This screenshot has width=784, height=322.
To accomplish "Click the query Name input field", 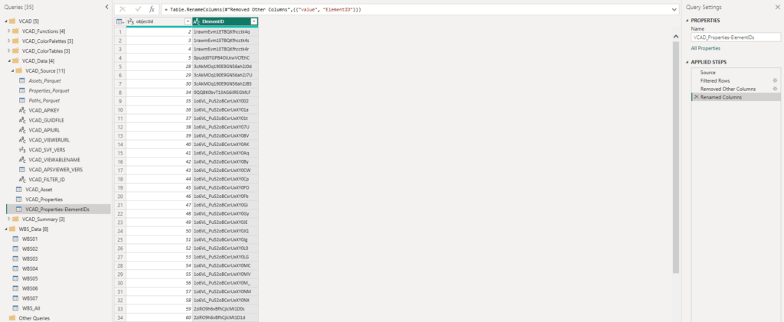I will (x=735, y=37).
